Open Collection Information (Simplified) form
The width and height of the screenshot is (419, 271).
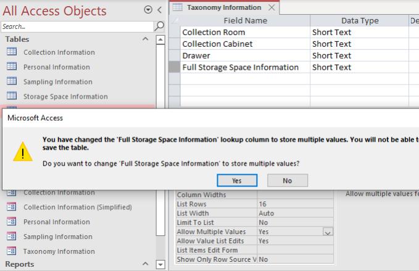point(78,207)
